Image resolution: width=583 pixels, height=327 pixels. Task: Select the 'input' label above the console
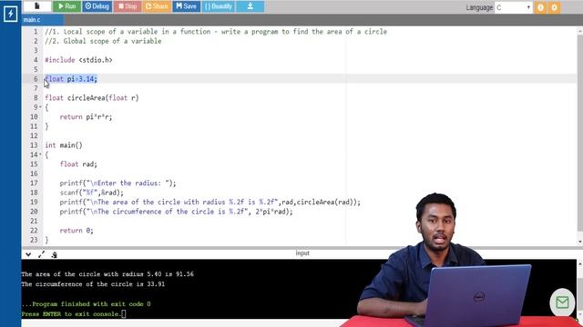point(302,253)
